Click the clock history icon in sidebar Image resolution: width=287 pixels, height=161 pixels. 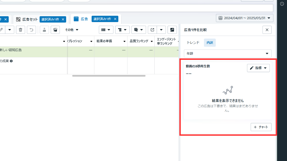pyautogui.click(x=282, y=4)
